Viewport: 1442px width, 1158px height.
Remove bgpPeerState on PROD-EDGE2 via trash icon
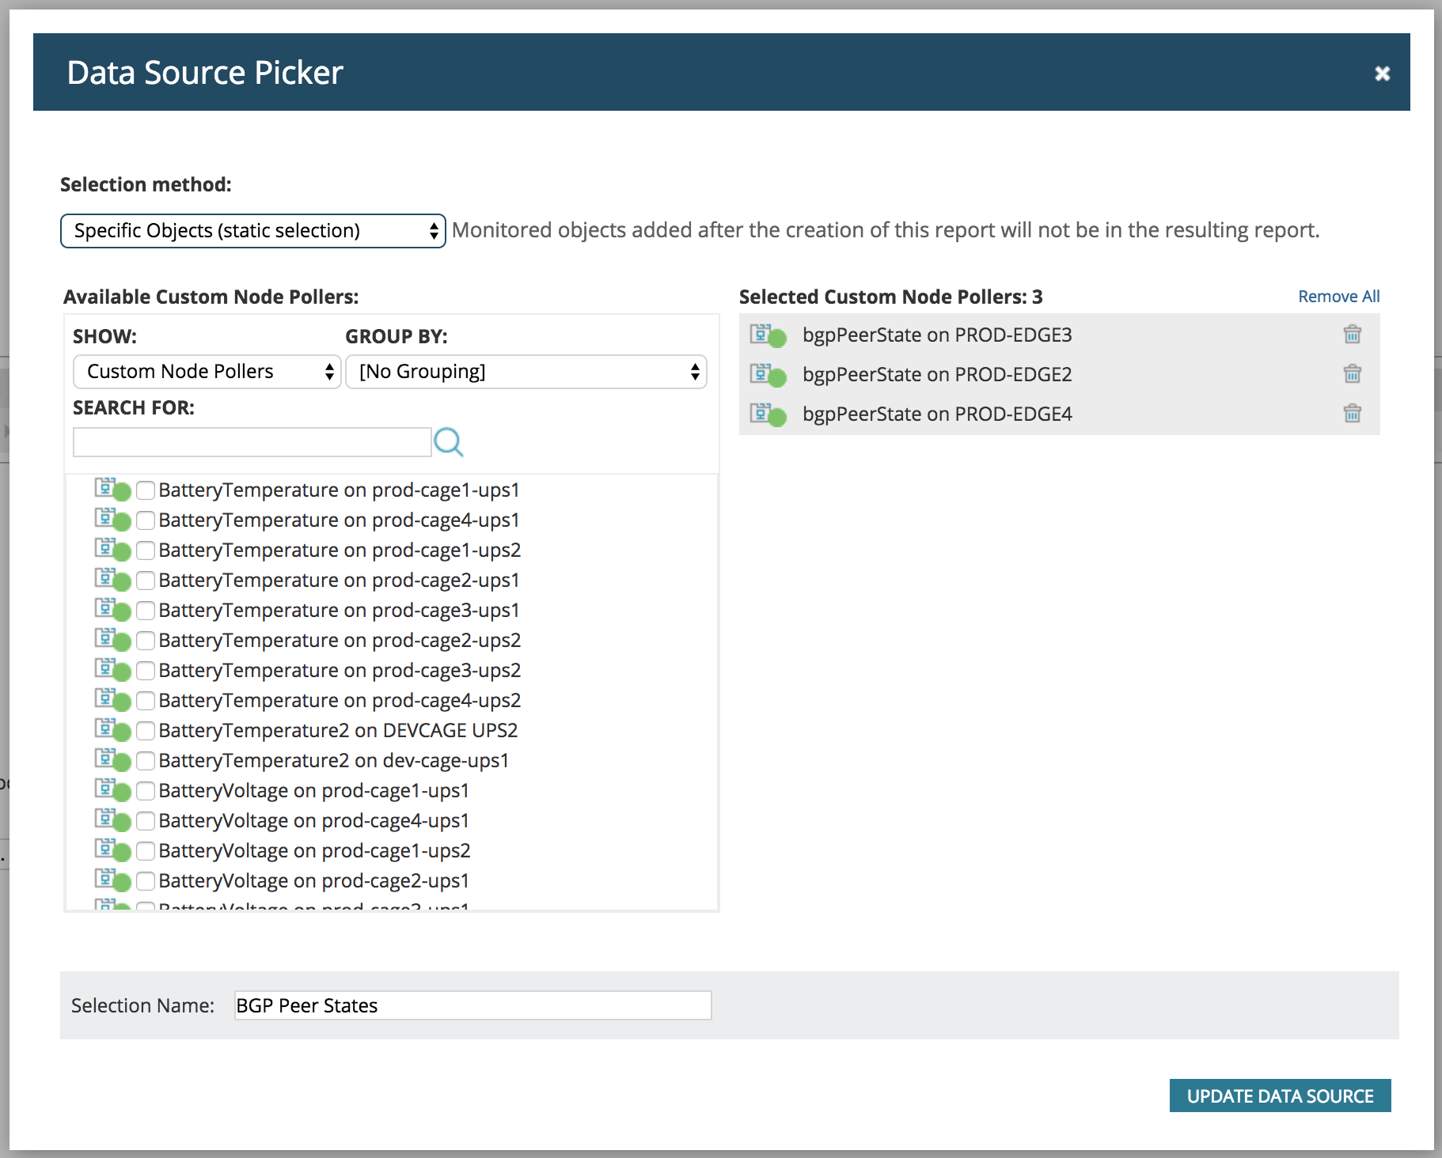tap(1352, 374)
